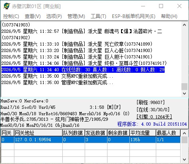189x164 pixels.
Task: Select the 死亡纹章 log line
Action: [x=77, y=44]
